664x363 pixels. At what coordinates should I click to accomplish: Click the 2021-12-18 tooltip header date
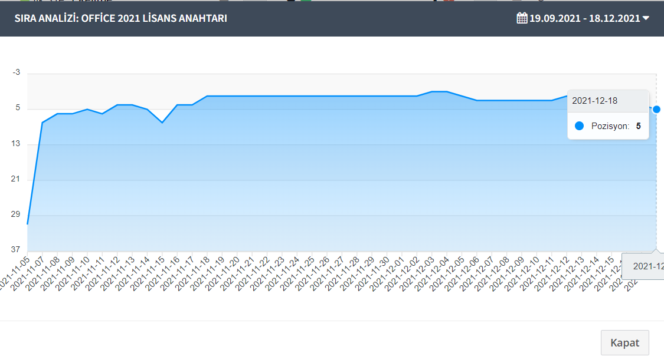pos(594,101)
